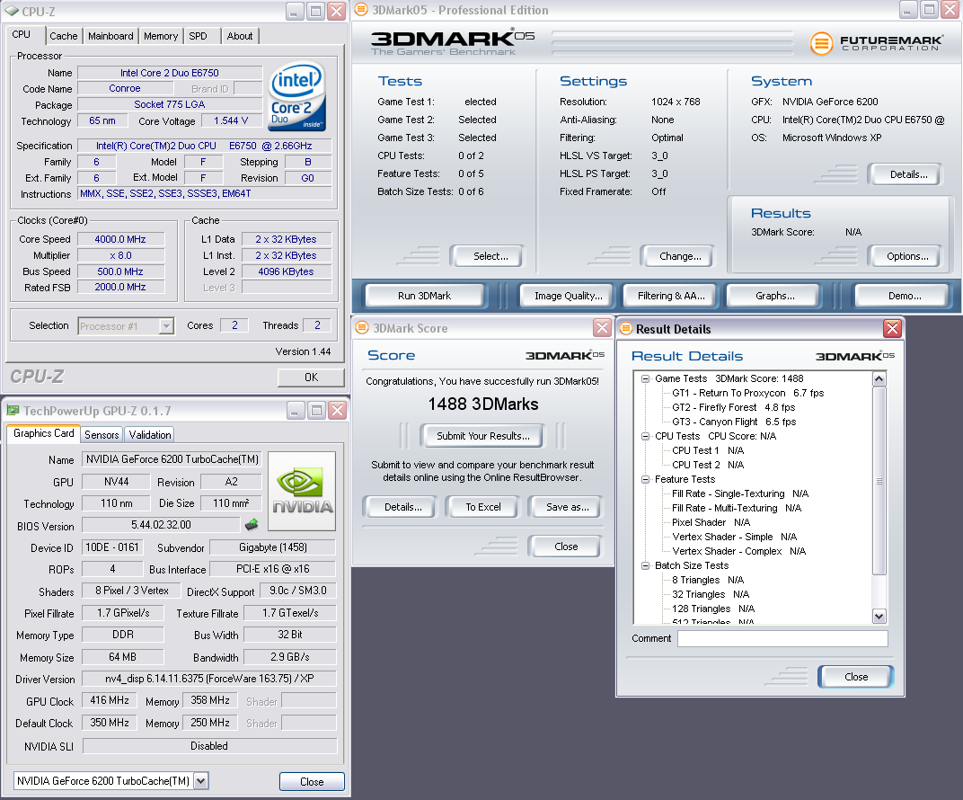Click the GPU Clock value 416 MHz
This screenshot has width=963, height=800.
click(110, 700)
